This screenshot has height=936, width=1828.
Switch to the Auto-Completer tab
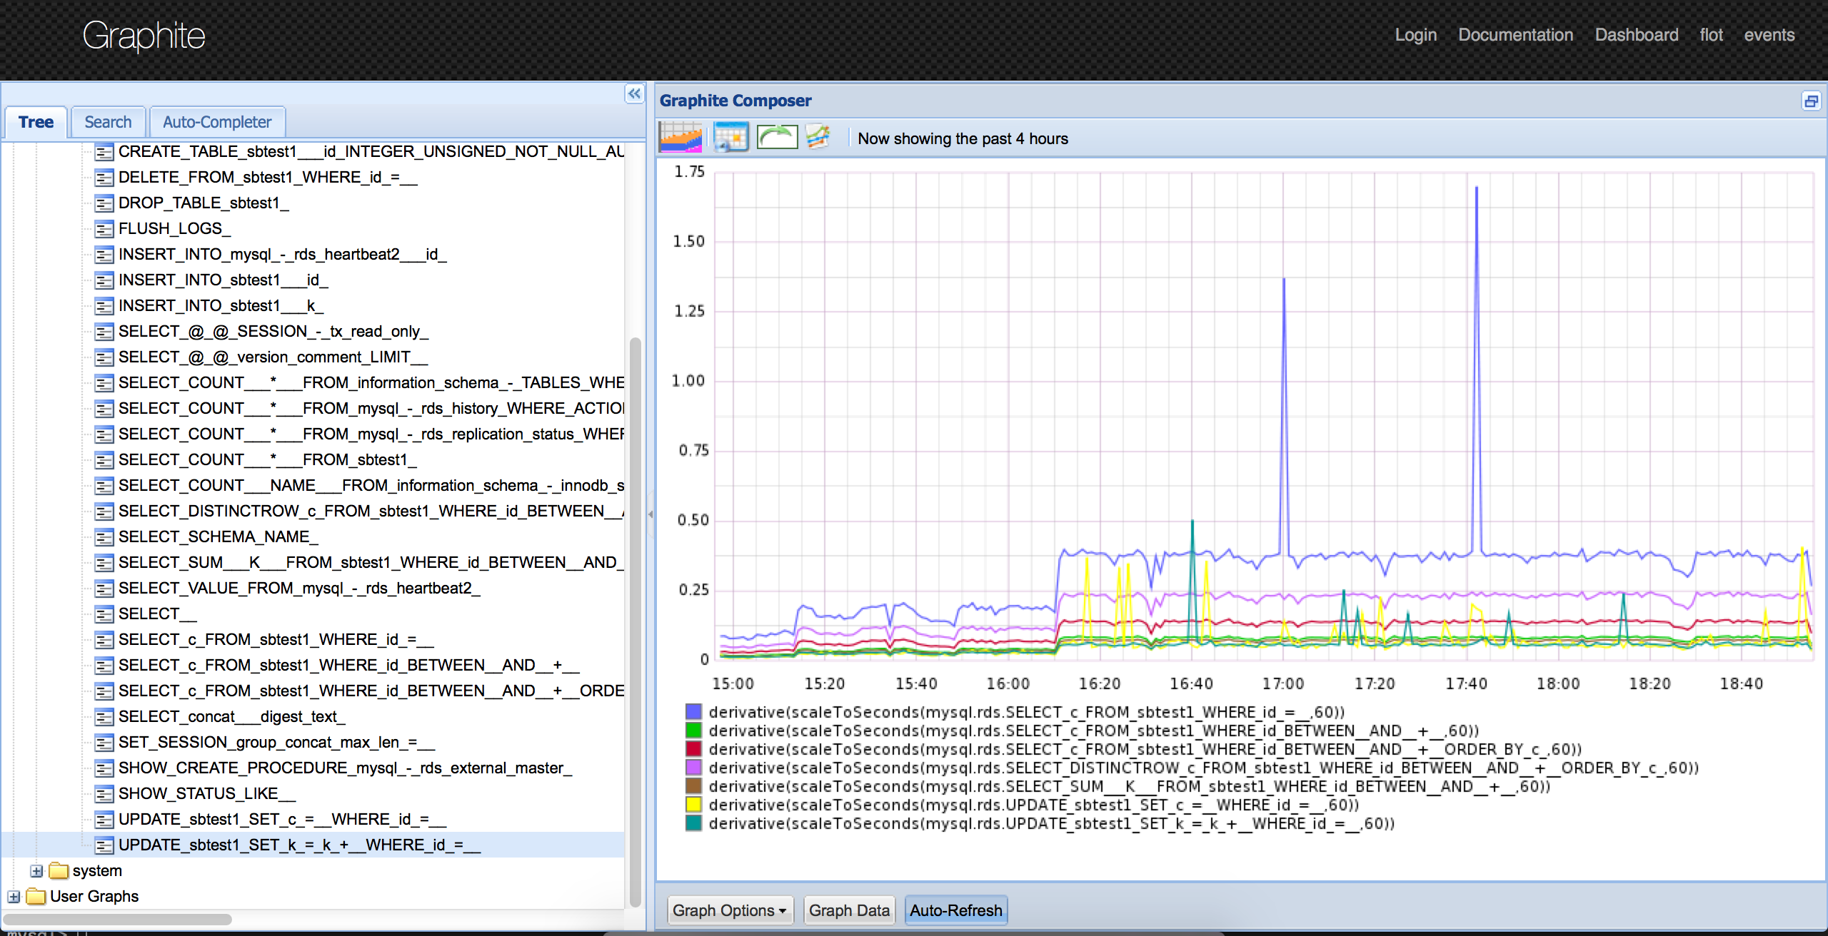point(217,122)
